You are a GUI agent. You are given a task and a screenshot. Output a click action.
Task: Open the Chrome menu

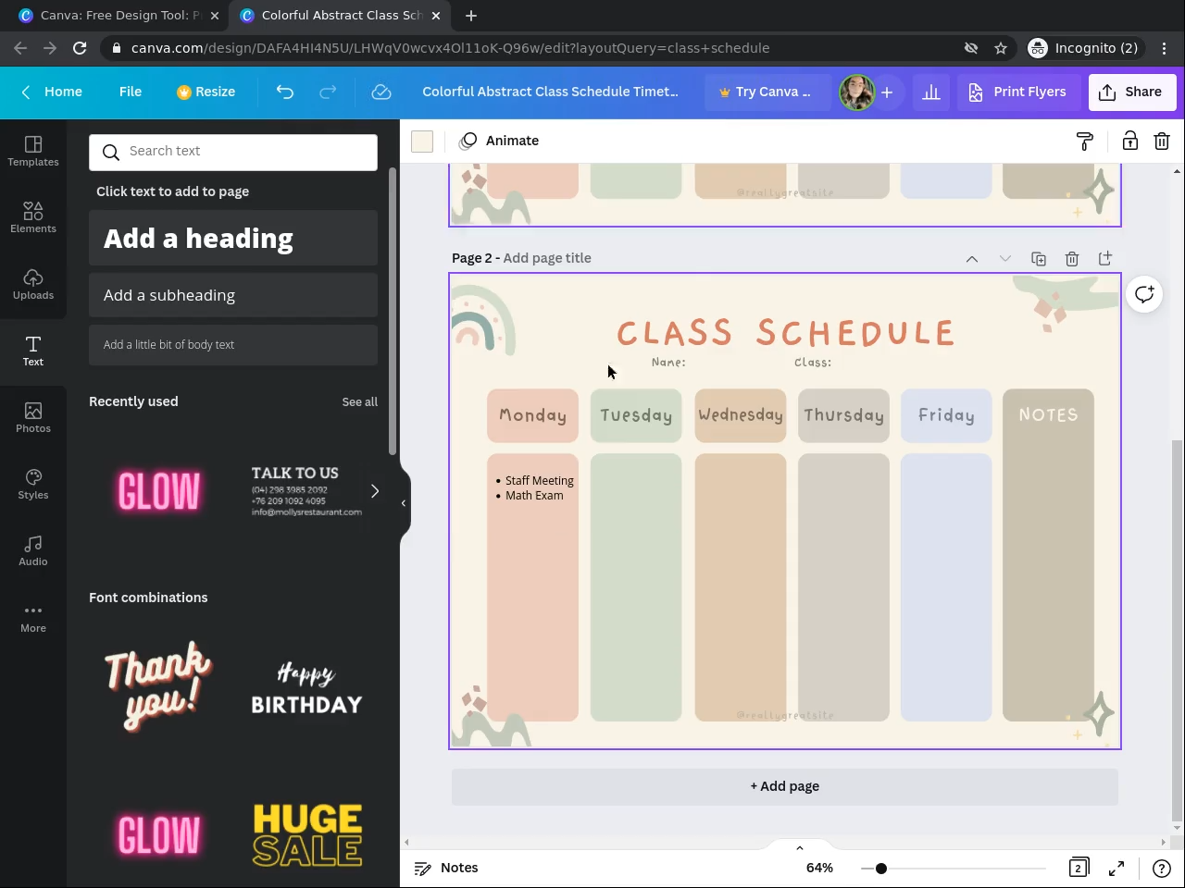[x=1166, y=48]
